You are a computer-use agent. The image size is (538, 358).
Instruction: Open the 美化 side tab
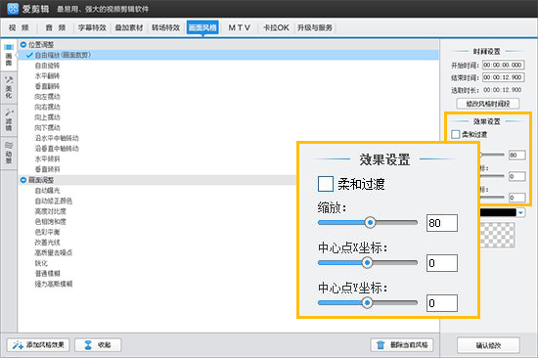pos(9,87)
